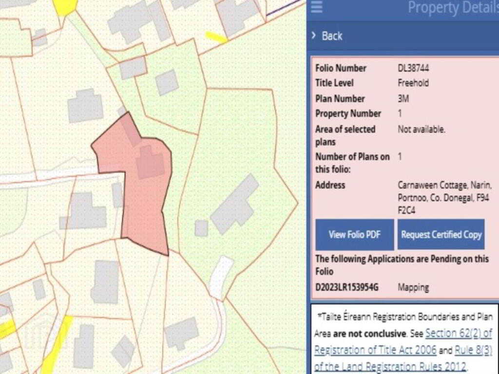Image resolution: width=499 pixels, height=374 pixels.
Task: Click the short yellow segment at the map's upper right
Action: click(x=216, y=37)
